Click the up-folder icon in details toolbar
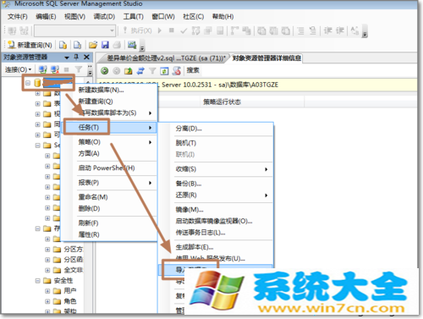This screenshot has width=423, height=319. click(129, 71)
